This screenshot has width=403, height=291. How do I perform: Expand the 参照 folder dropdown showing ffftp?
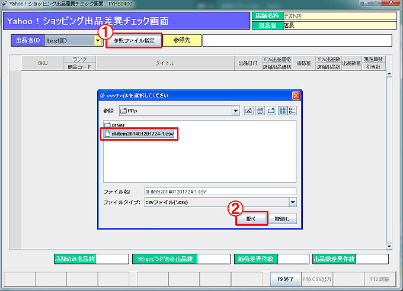coord(235,111)
